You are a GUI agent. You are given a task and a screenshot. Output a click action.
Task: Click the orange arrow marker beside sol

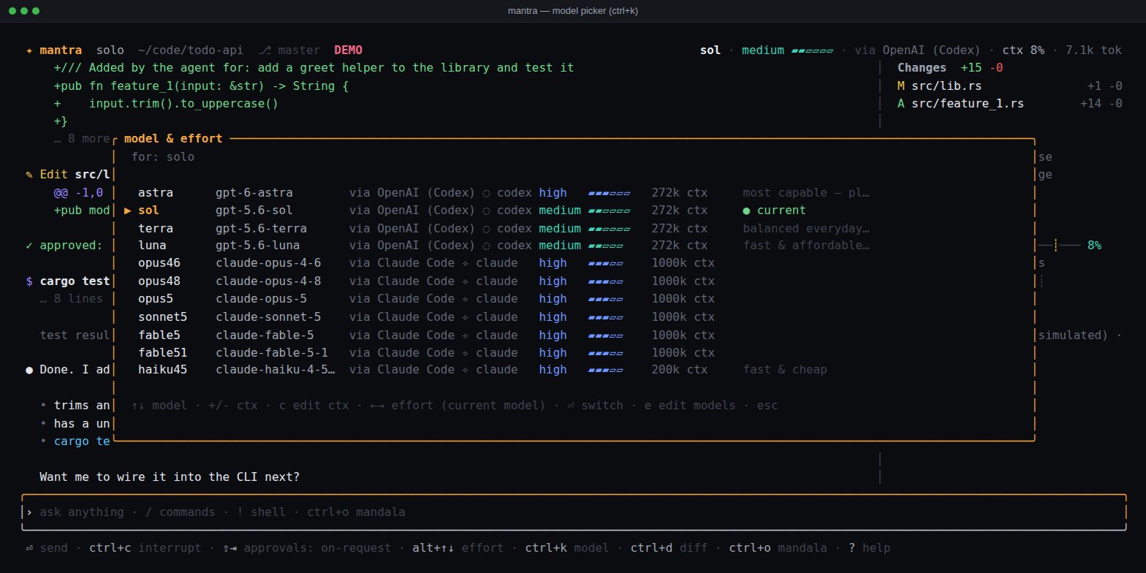tap(128, 210)
